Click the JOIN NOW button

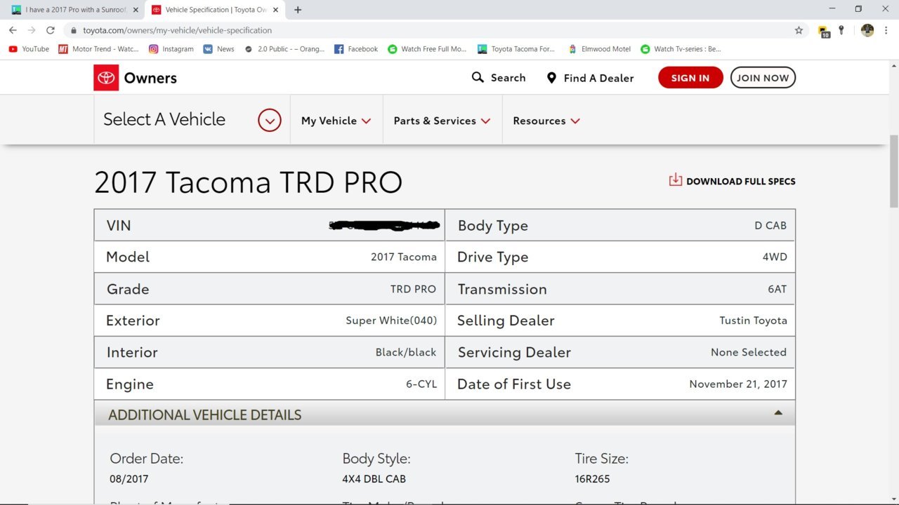763,78
